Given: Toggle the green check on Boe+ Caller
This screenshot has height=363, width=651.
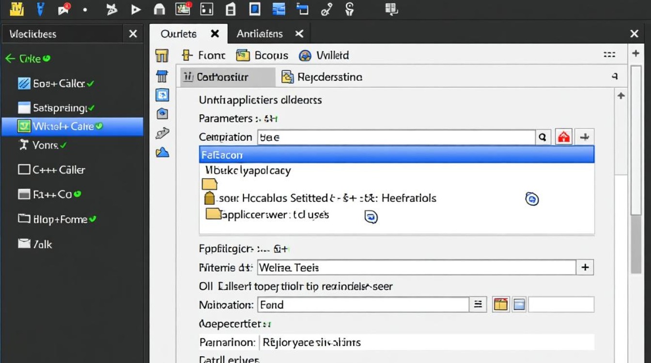Looking at the screenshot, I should click(91, 84).
